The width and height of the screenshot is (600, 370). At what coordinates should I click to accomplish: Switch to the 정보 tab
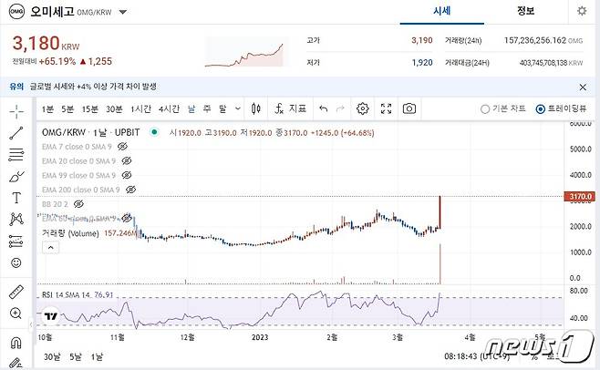[x=525, y=11]
